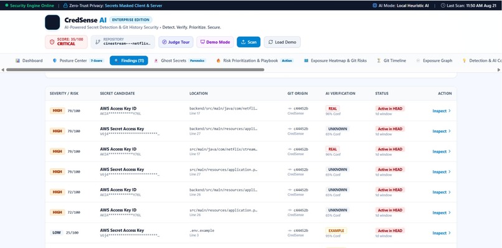Click the monitor icon on Demo Mode
502x248 pixels.
tap(202, 42)
